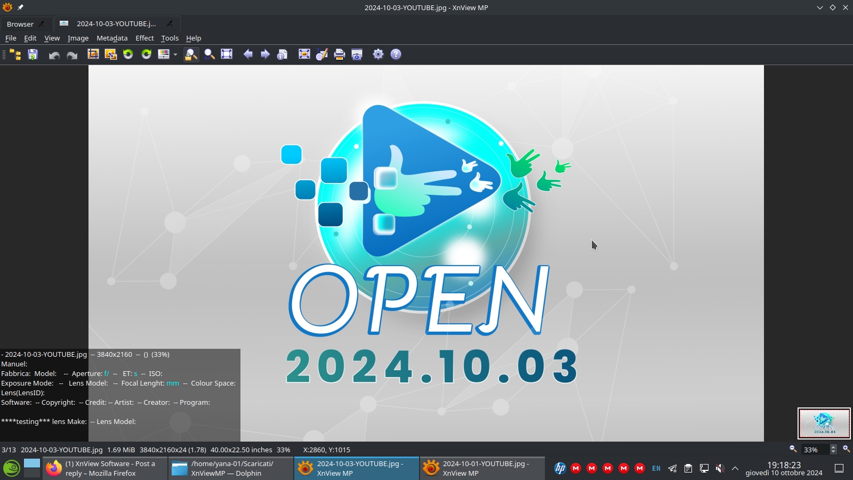The image size is (853, 480).
Task: Open the file properties info icon
Action: (283, 54)
